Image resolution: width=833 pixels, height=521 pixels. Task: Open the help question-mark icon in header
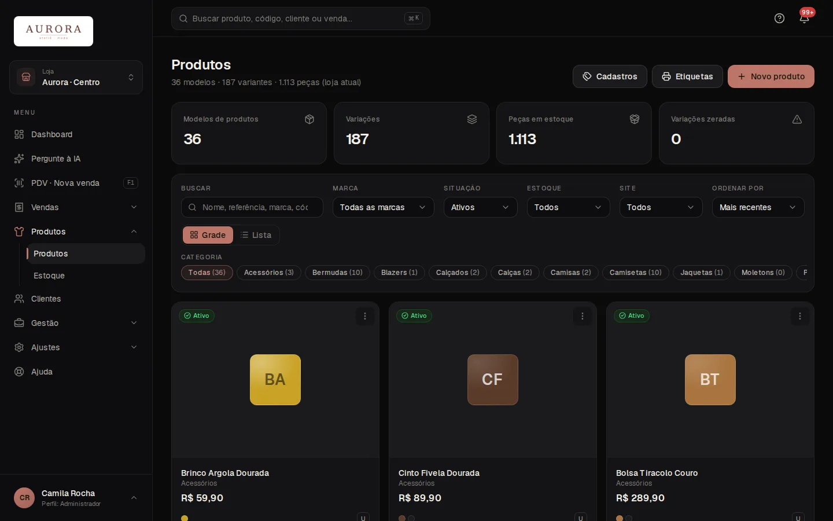click(779, 19)
